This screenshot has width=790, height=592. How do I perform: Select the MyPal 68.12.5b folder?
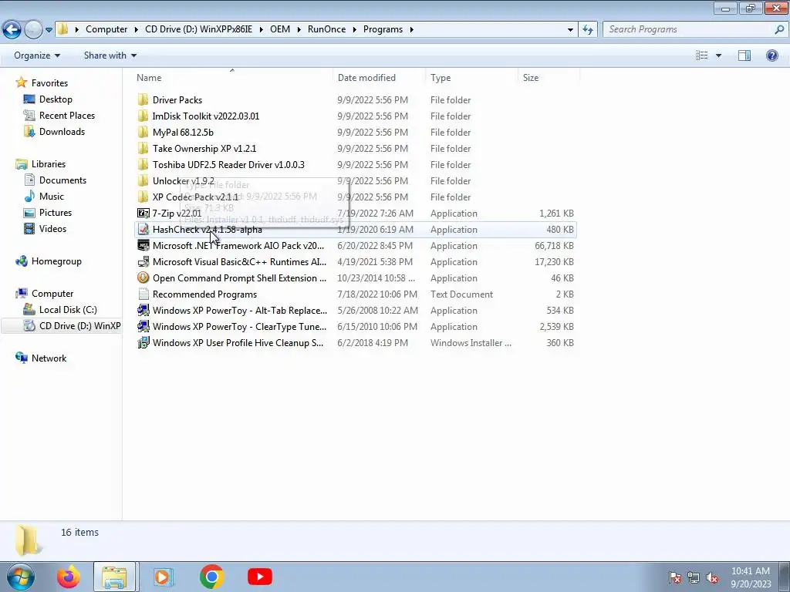pyautogui.click(x=183, y=133)
